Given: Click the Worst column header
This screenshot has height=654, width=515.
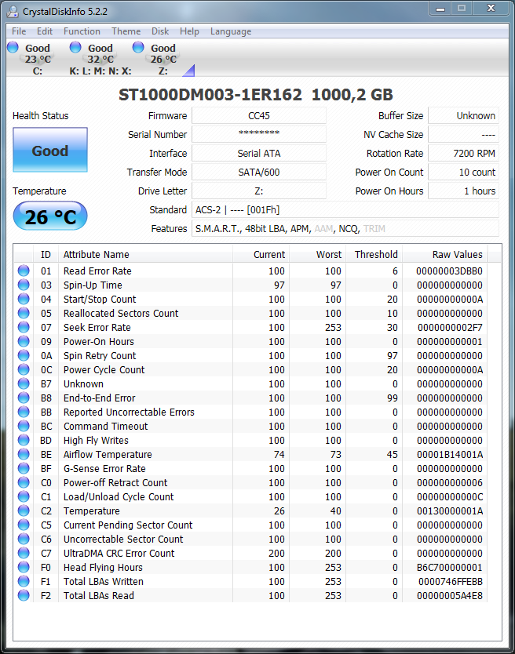Looking at the screenshot, I should [x=317, y=254].
